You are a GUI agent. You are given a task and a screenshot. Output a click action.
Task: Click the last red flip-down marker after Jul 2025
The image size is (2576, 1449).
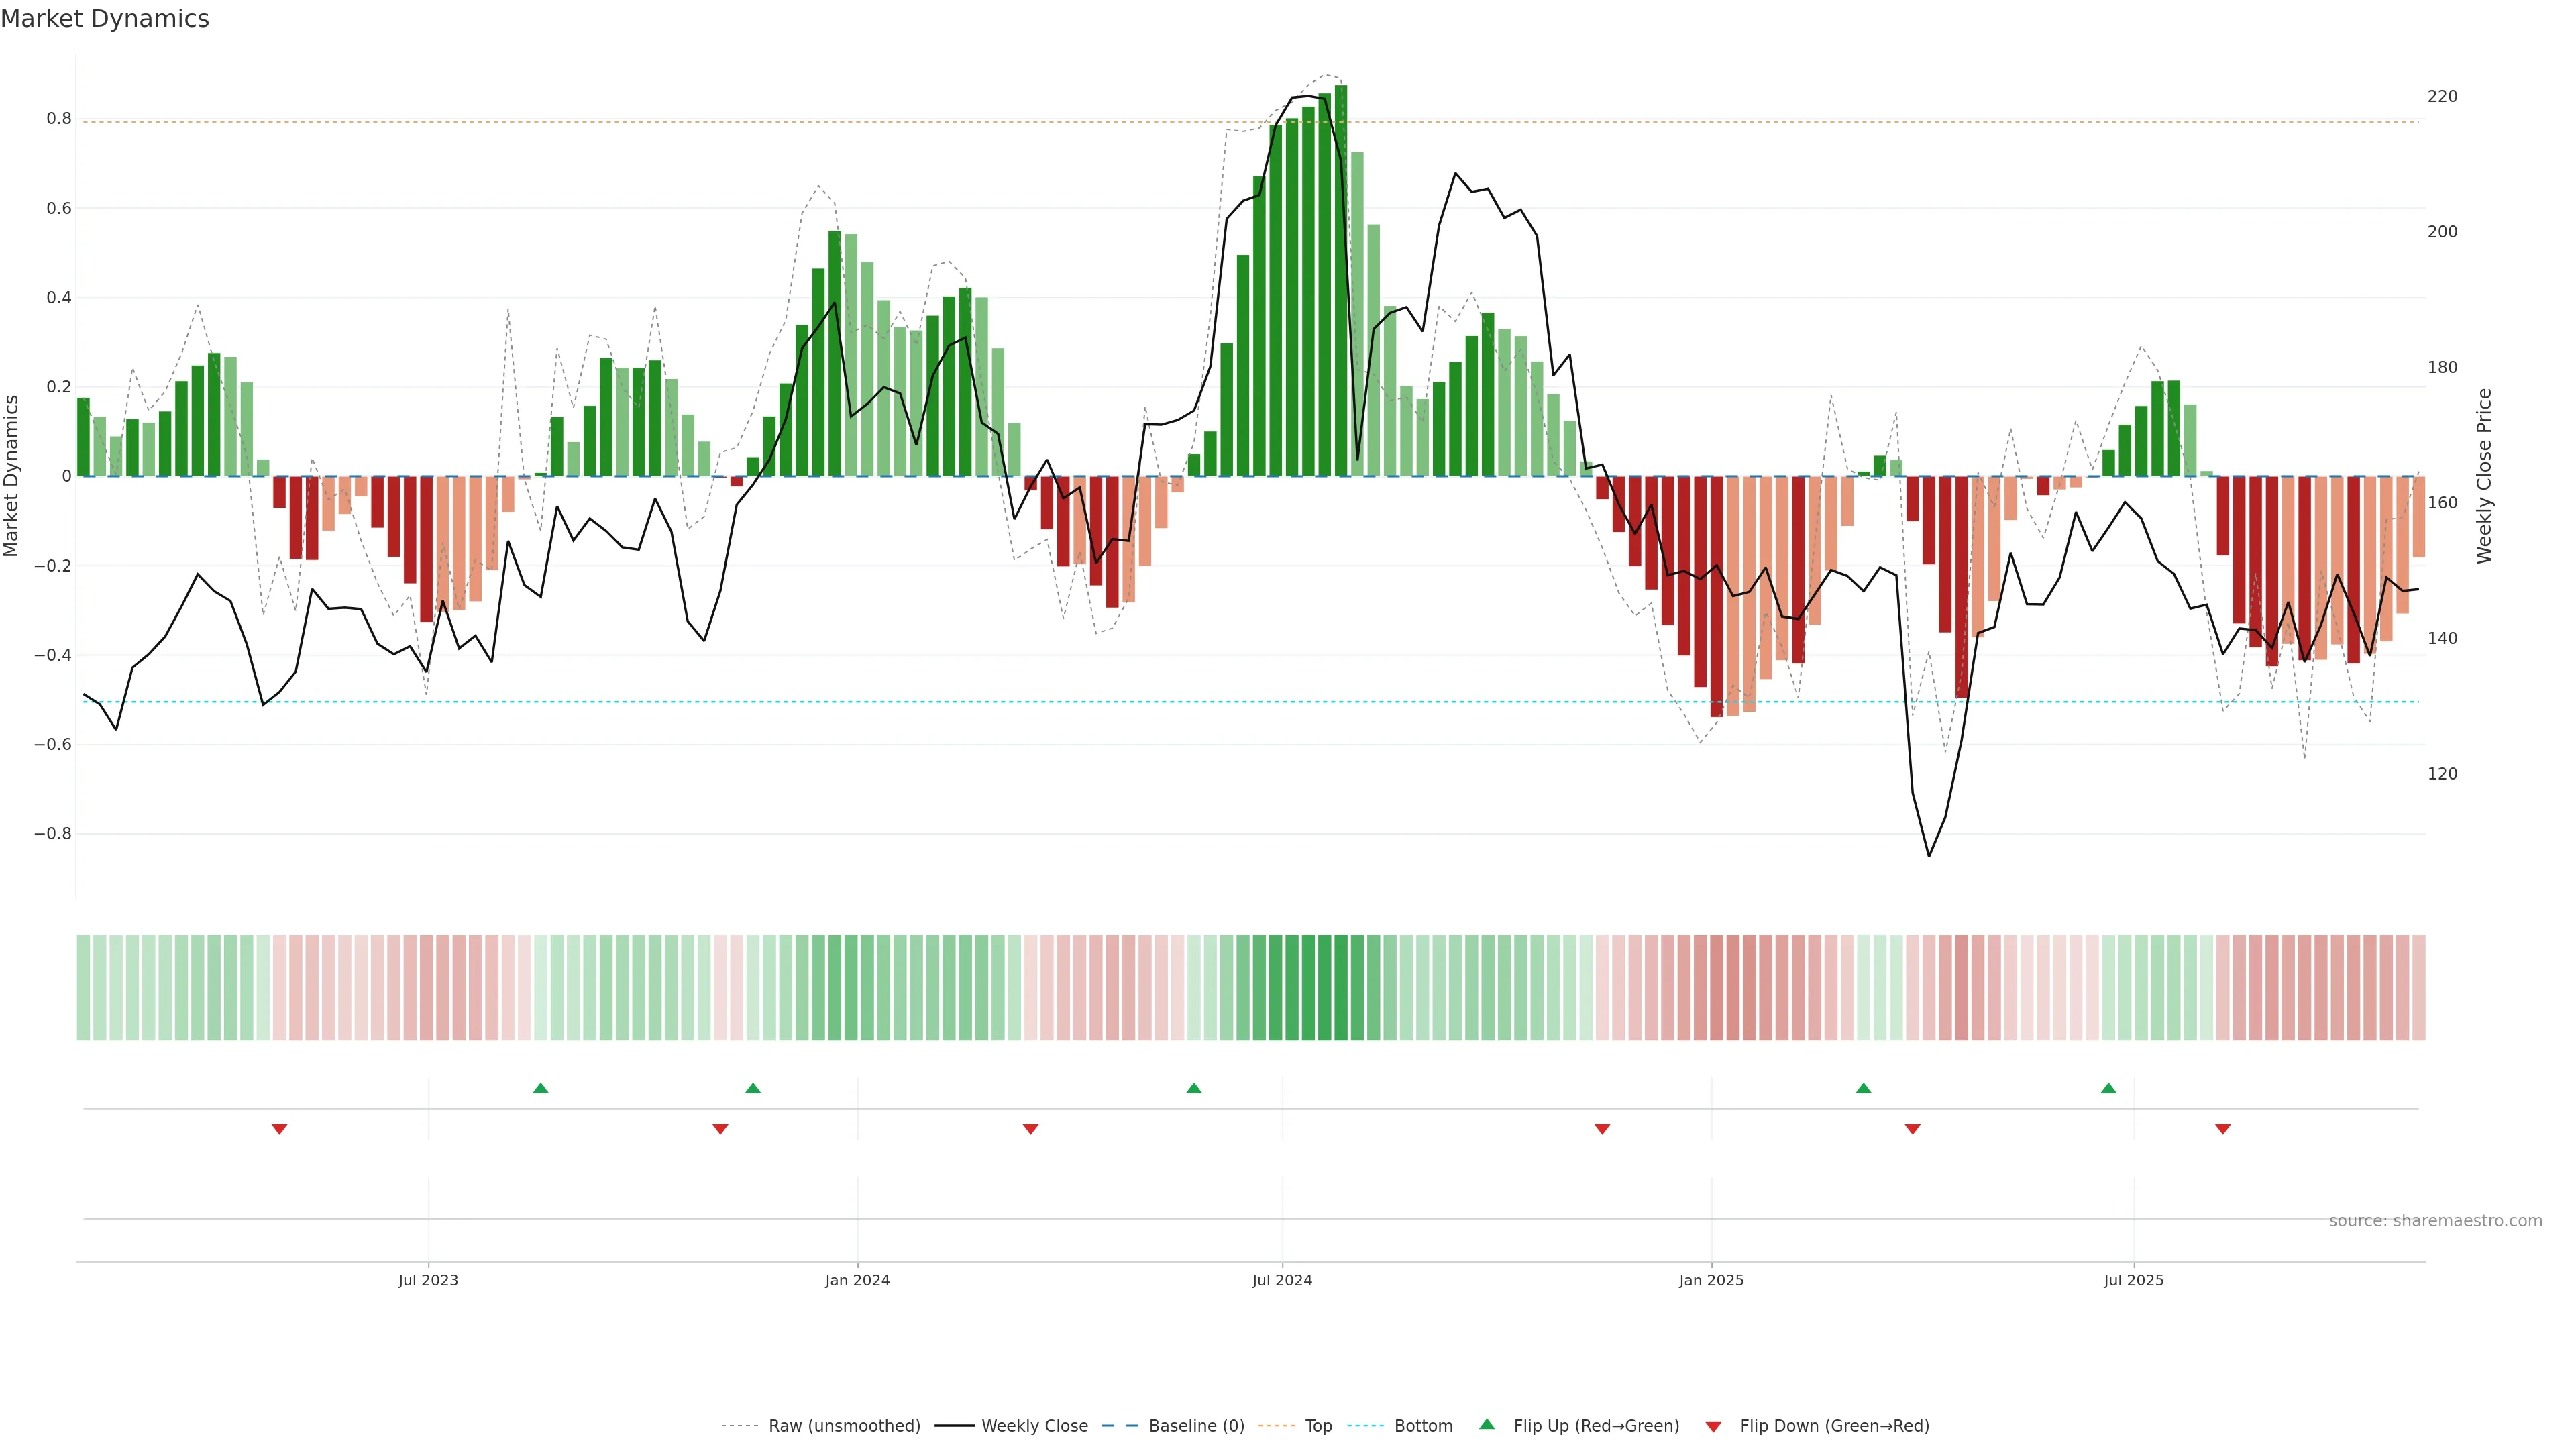coord(2223,1129)
